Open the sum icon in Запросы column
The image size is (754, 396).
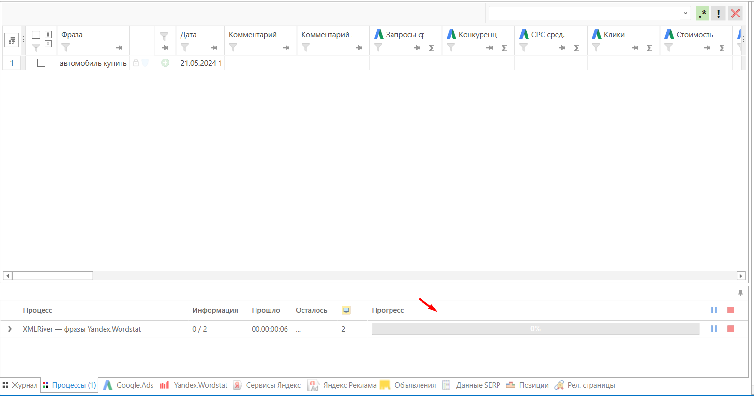431,48
